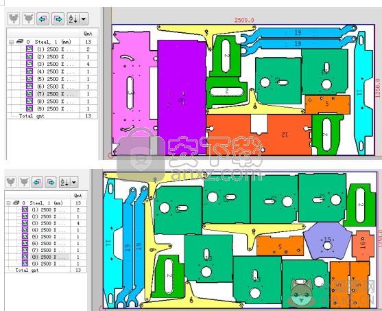This screenshot has height=311, width=382.
Task: Select layout (5) 2500 X in lower list
Action: click(x=49, y=237)
